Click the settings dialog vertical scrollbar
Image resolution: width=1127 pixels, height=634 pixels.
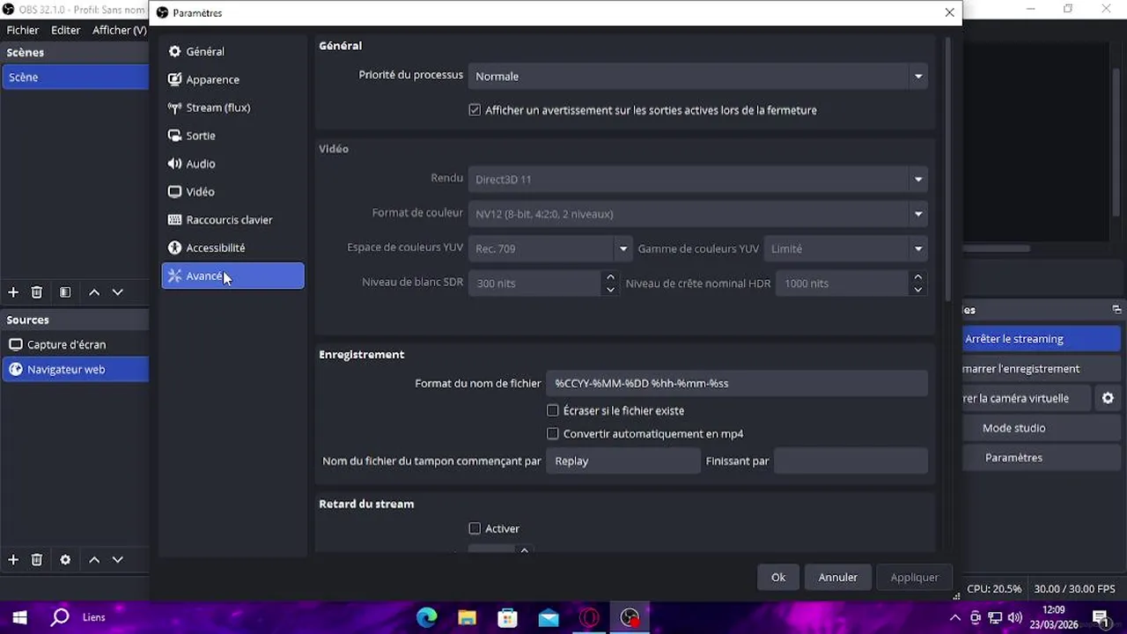coord(947,167)
